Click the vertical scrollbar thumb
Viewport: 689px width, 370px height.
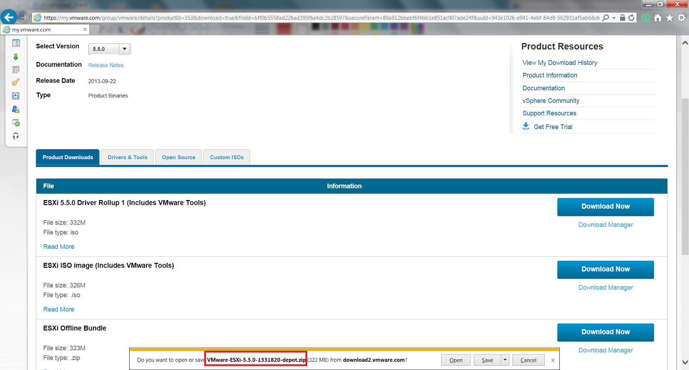(x=685, y=176)
